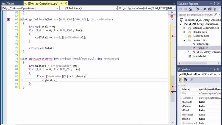
Task: Click getHighestInRow function name on line 78
Action: (41, 59)
